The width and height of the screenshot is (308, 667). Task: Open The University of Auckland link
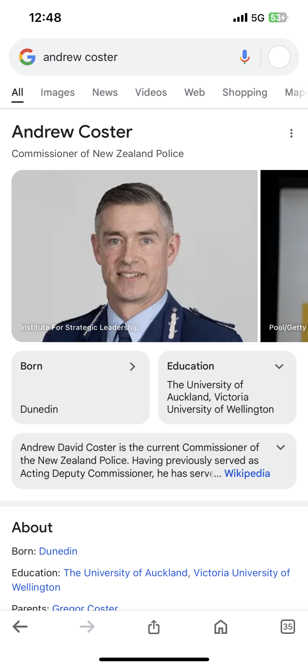(126, 573)
